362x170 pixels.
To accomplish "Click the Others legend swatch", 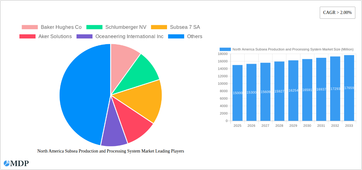I will point(176,36).
